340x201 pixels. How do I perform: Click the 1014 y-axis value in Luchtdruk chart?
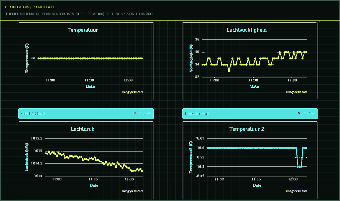tap(38, 176)
